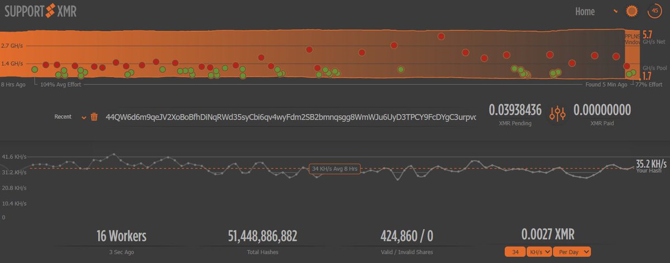The width and height of the screenshot is (670, 263).
Task: Click the 45-second refresh timer circle
Action: [x=654, y=10]
